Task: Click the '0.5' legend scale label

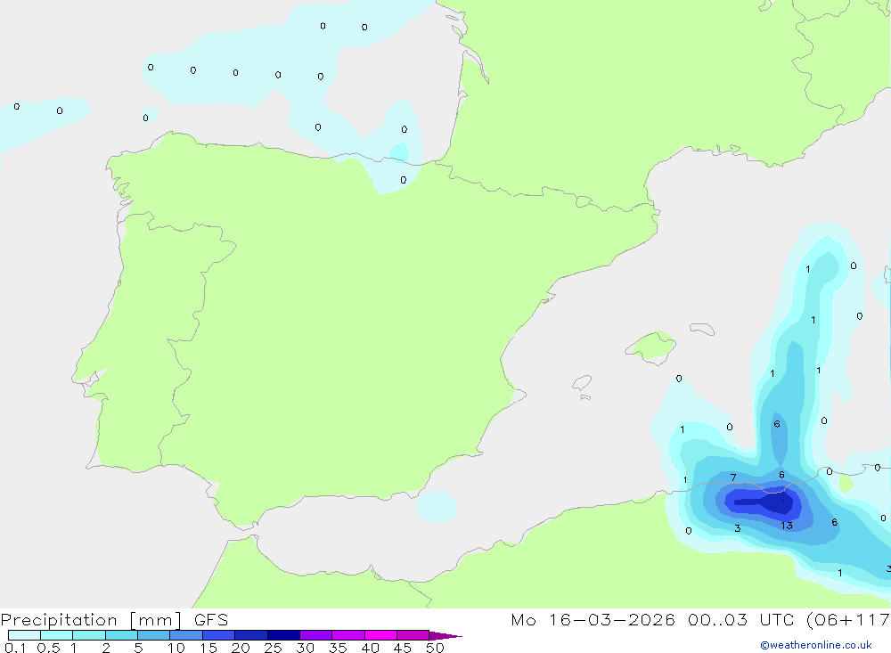Action: [x=48, y=648]
